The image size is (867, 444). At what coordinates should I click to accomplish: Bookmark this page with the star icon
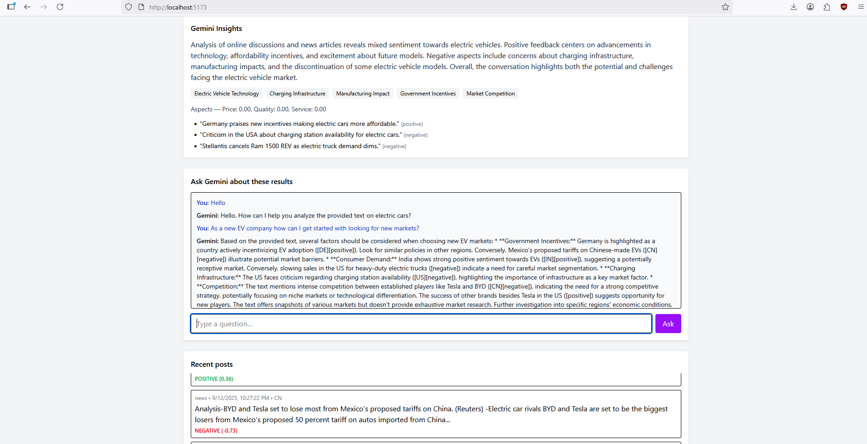coord(725,7)
